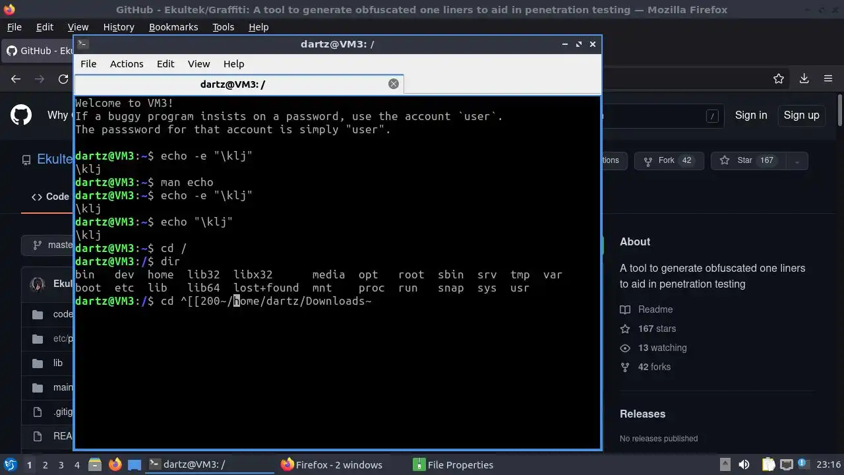This screenshot has width=844, height=475.
Task: Open the LXQt start menu icon
Action: coord(10,464)
